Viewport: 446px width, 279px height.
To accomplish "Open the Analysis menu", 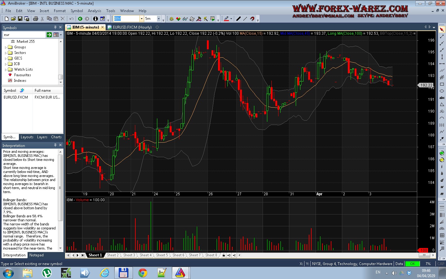I will click(x=94, y=11).
